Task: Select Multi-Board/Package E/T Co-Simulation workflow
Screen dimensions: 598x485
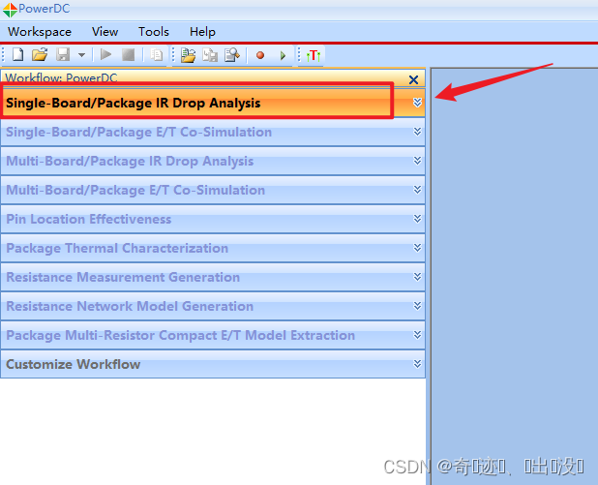Action: (x=213, y=190)
